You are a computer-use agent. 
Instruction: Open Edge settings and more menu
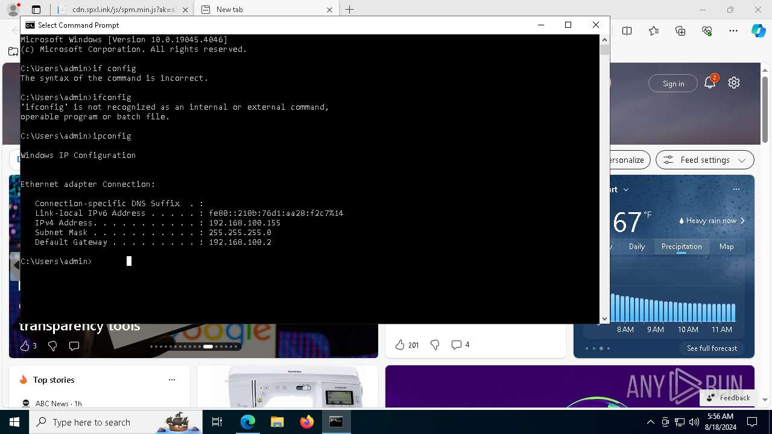[733, 31]
